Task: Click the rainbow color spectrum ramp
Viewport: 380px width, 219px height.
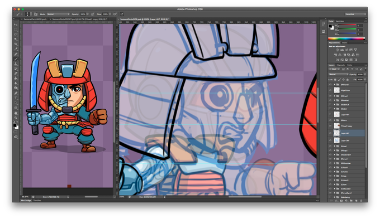Action: 346,38
